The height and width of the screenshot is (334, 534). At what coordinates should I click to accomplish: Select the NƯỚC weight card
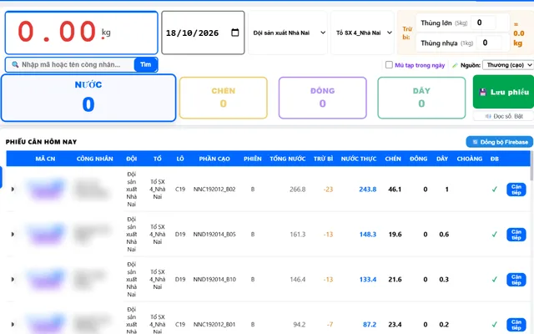(x=88, y=98)
